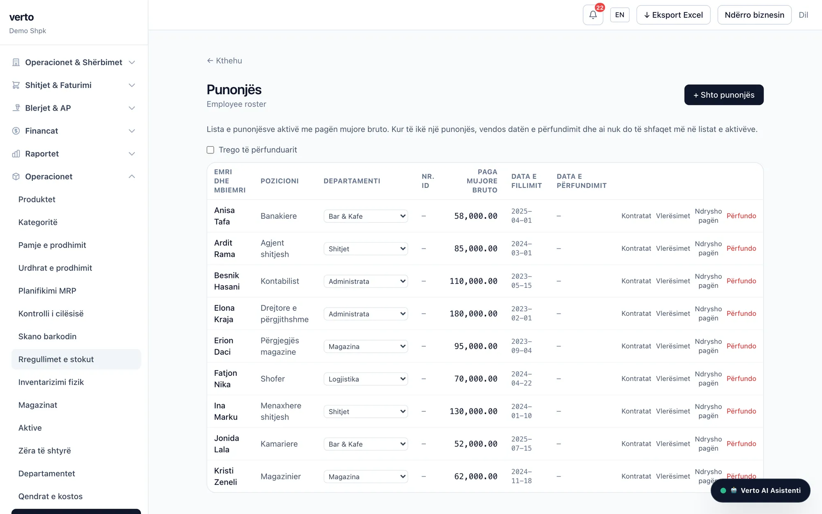
Task: Click the Operacionet cube icon
Action: 16,176
